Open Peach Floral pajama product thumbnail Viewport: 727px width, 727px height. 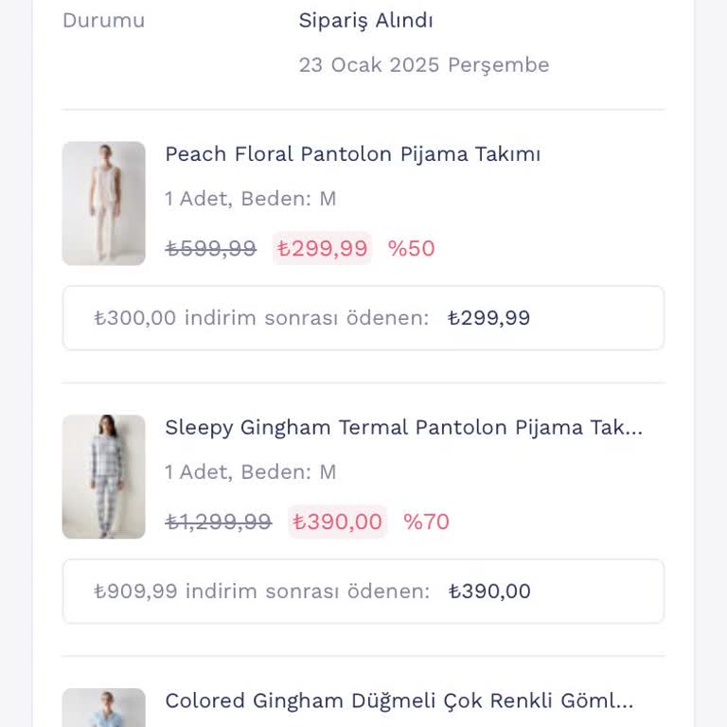point(103,204)
